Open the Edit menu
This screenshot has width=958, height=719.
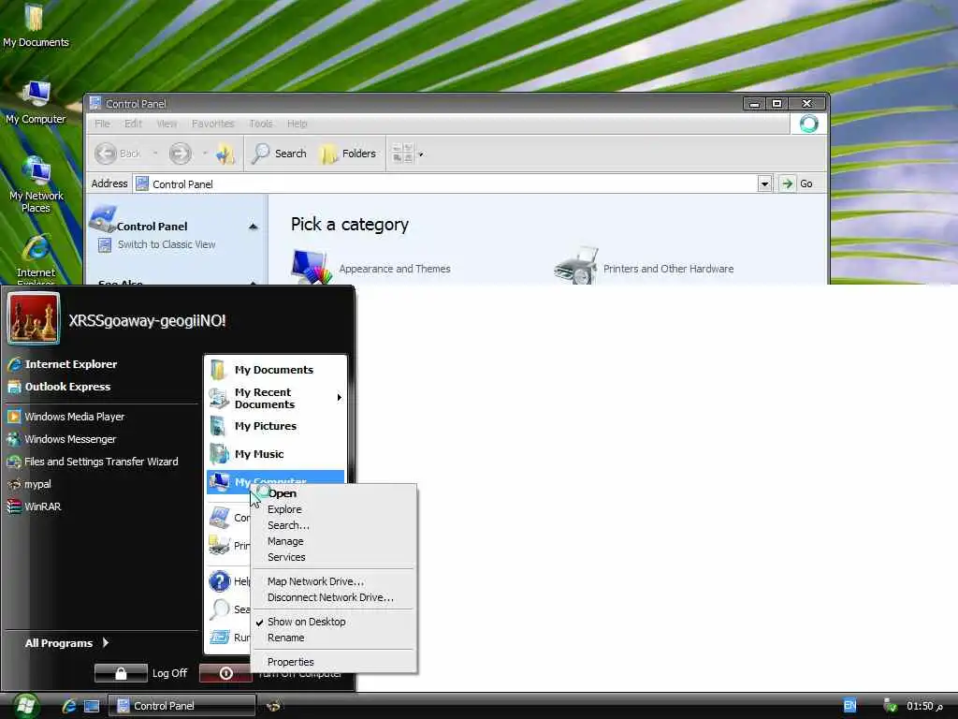[133, 124]
